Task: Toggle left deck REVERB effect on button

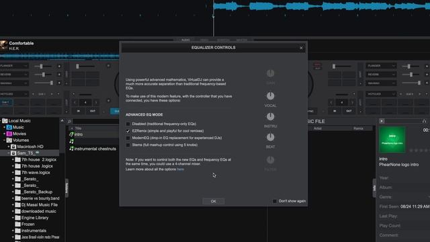Action: [59, 75]
